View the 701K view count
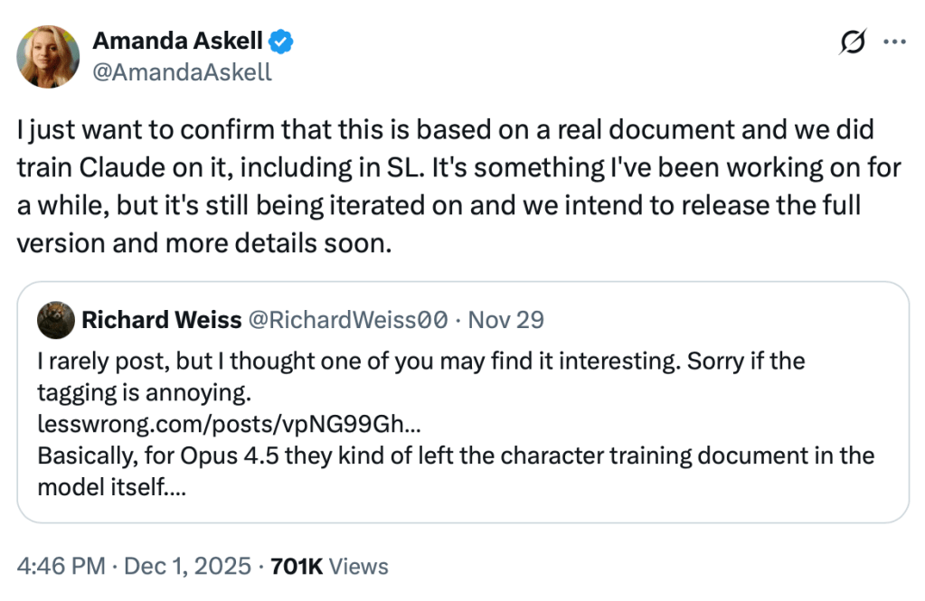The width and height of the screenshot is (925, 601). pos(297,567)
